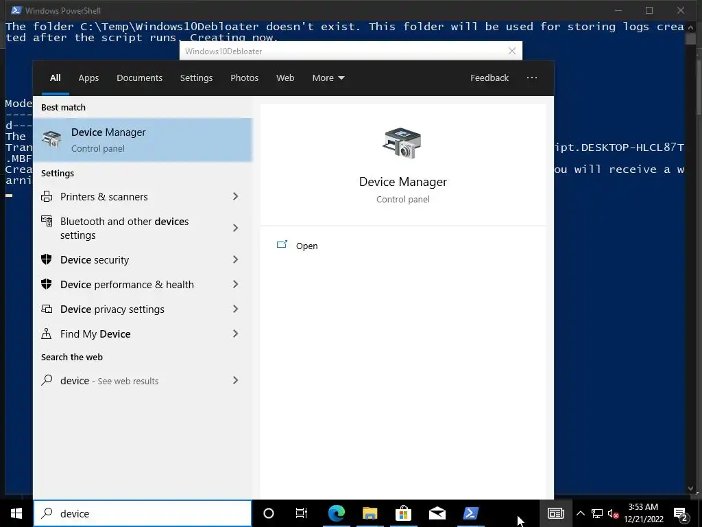Switch to the Apps search tab
Image resolution: width=702 pixels, height=527 pixels.
pyautogui.click(x=88, y=78)
